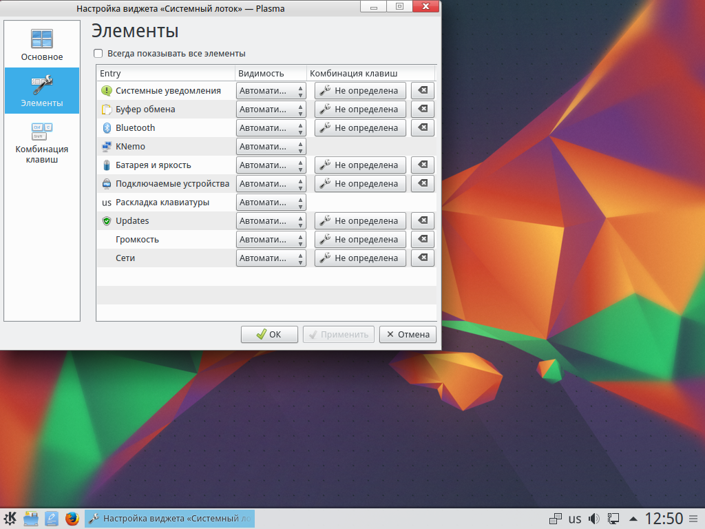Cancel dialog with Отмена button

(408, 334)
